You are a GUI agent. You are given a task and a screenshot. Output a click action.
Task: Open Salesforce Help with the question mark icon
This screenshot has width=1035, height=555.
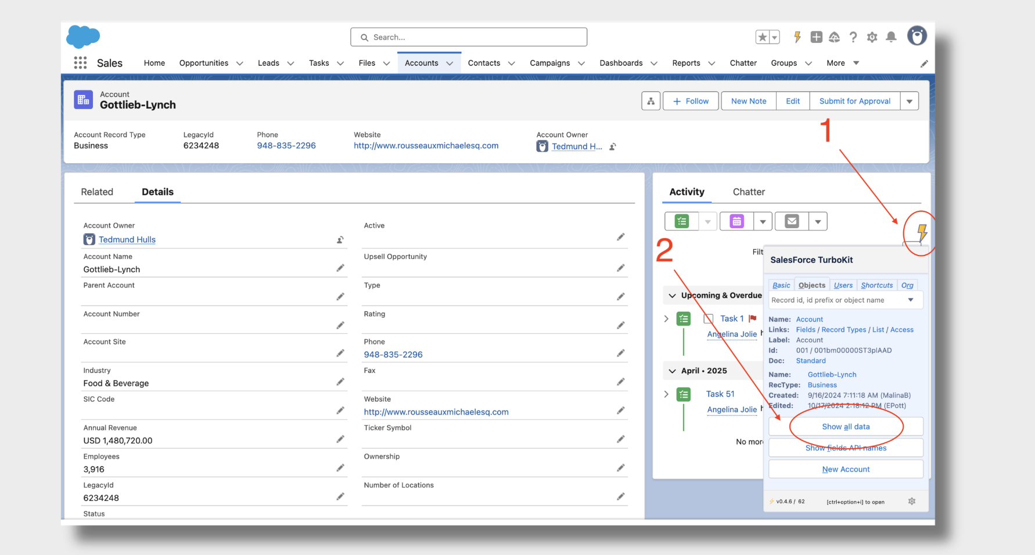tap(853, 37)
